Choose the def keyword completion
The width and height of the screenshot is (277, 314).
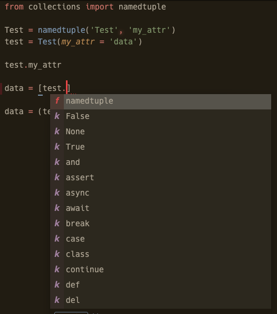tap(160, 285)
